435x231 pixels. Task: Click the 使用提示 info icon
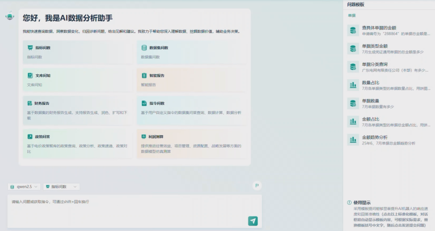349,202
